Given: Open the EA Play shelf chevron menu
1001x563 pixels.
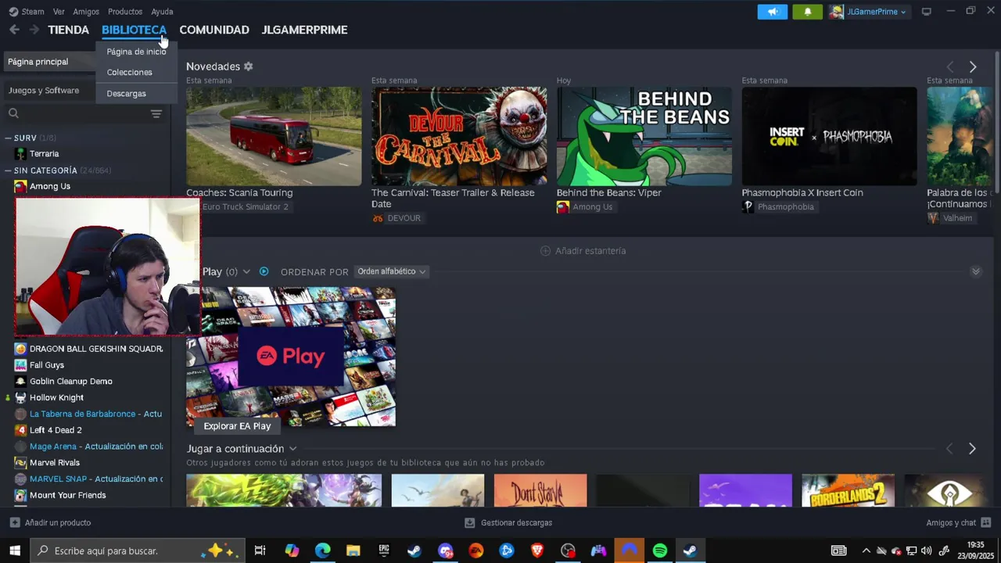Looking at the screenshot, I should click(246, 271).
